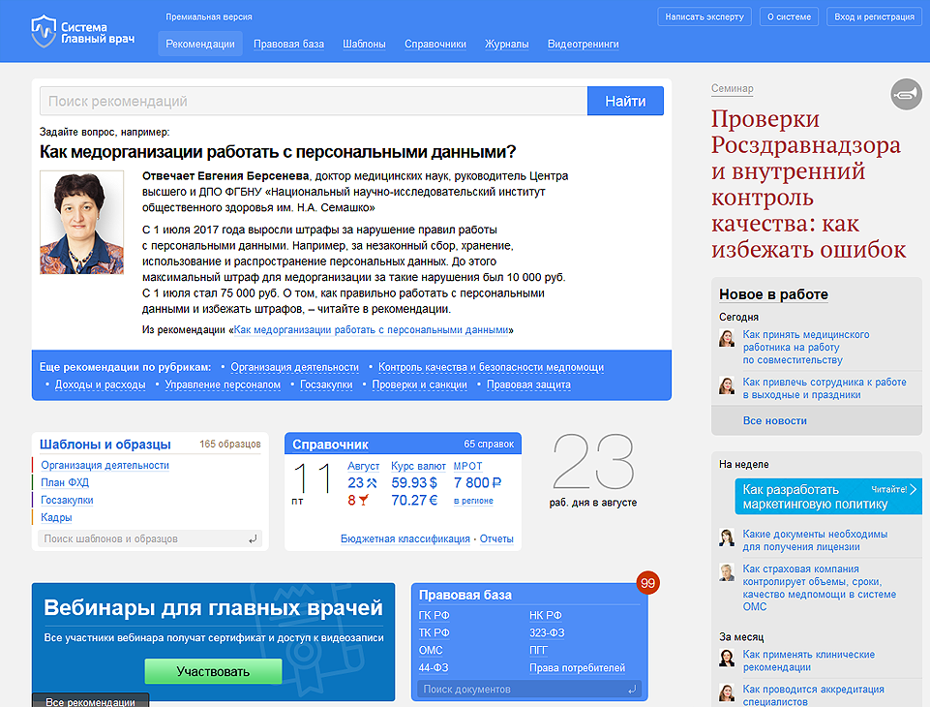This screenshot has height=707, width=930.
Task: Open Контроль качества и безопасности медпомощи link
Action: (x=491, y=367)
